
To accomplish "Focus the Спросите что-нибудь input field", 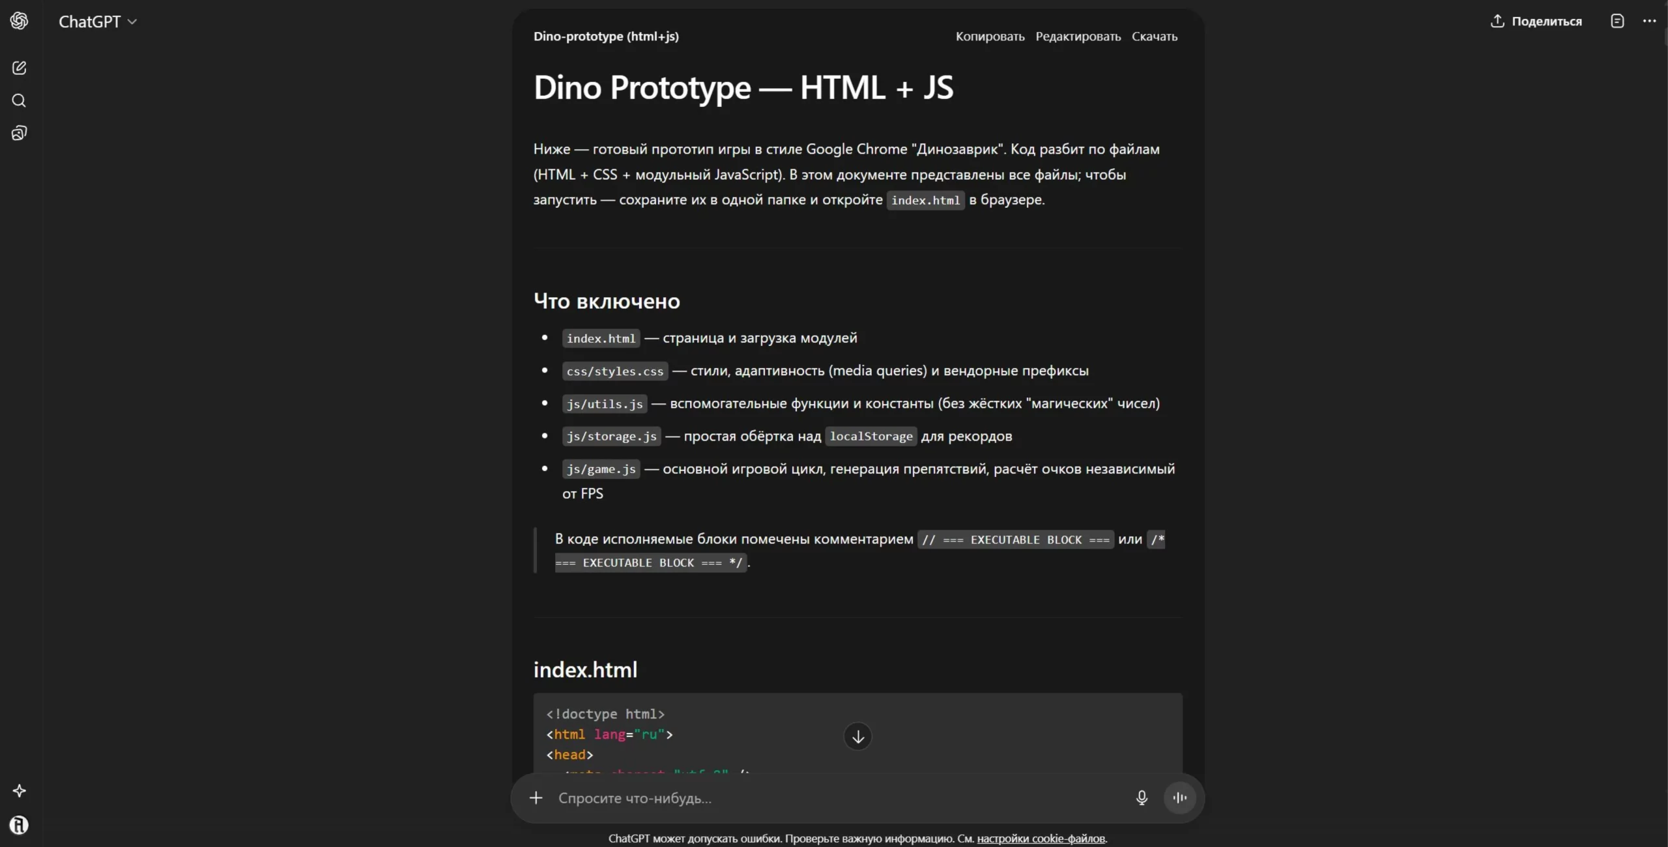I will [x=834, y=798].
